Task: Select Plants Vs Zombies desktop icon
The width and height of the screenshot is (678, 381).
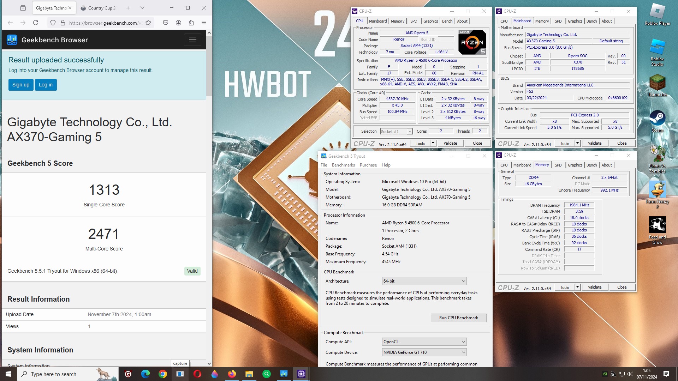Action: click(x=657, y=159)
